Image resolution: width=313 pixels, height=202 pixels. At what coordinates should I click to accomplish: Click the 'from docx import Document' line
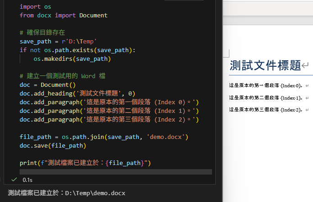[64, 16]
